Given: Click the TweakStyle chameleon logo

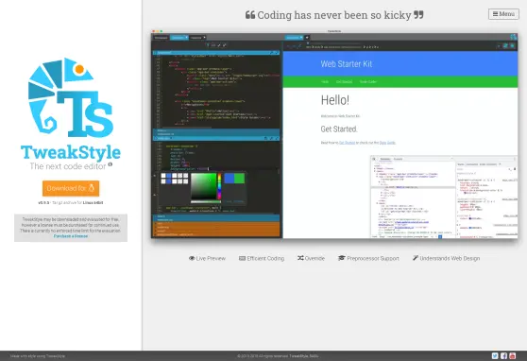Looking at the screenshot, I should pos(71,97).
